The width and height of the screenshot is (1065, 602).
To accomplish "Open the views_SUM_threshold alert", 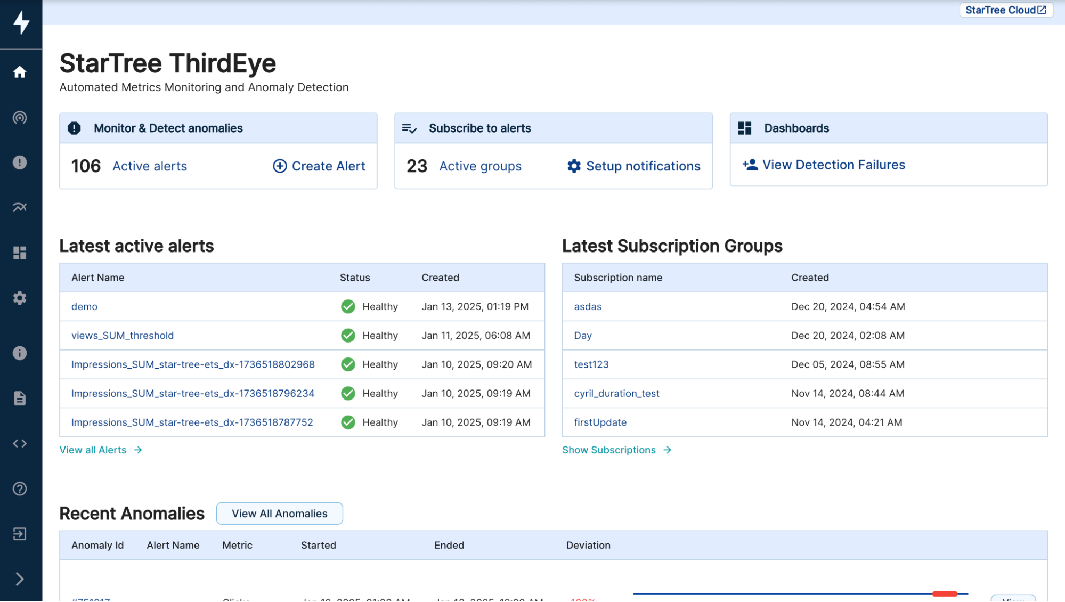I will (x=123, y=336).
